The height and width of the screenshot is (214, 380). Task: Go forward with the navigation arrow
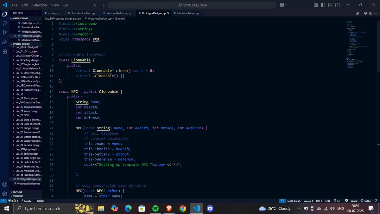coord(103,5)
